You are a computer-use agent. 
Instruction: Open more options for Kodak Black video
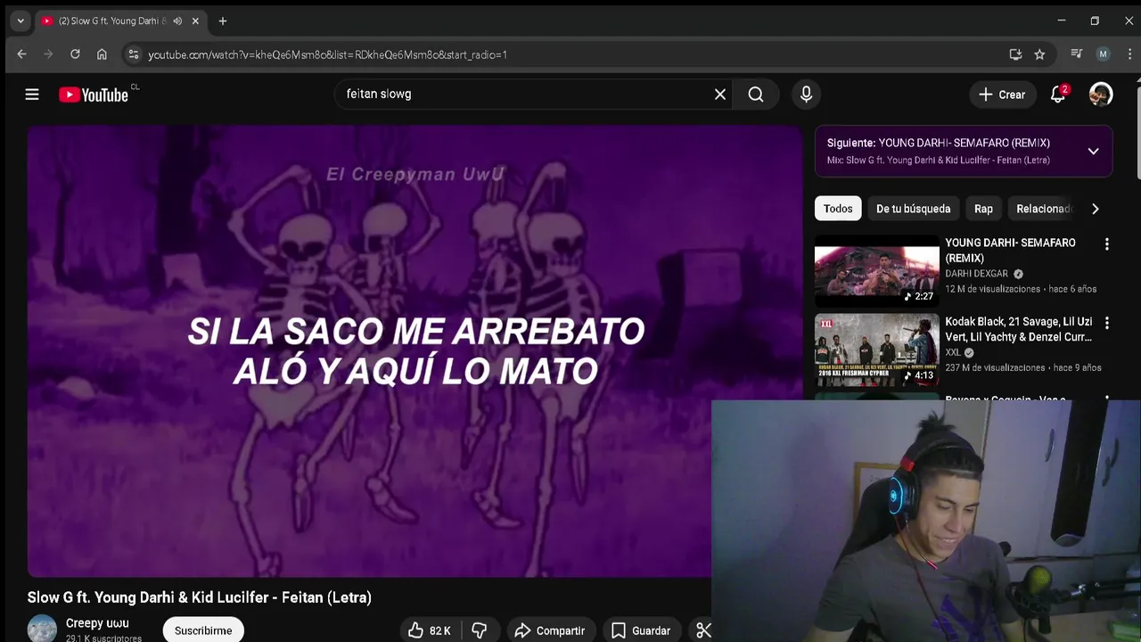point(1106,323)
